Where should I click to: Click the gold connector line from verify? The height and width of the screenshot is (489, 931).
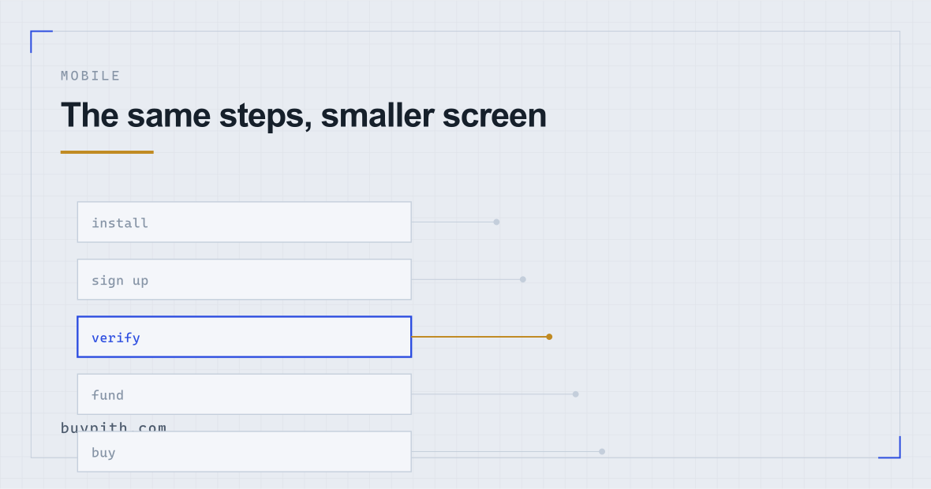tap(479, 337)
